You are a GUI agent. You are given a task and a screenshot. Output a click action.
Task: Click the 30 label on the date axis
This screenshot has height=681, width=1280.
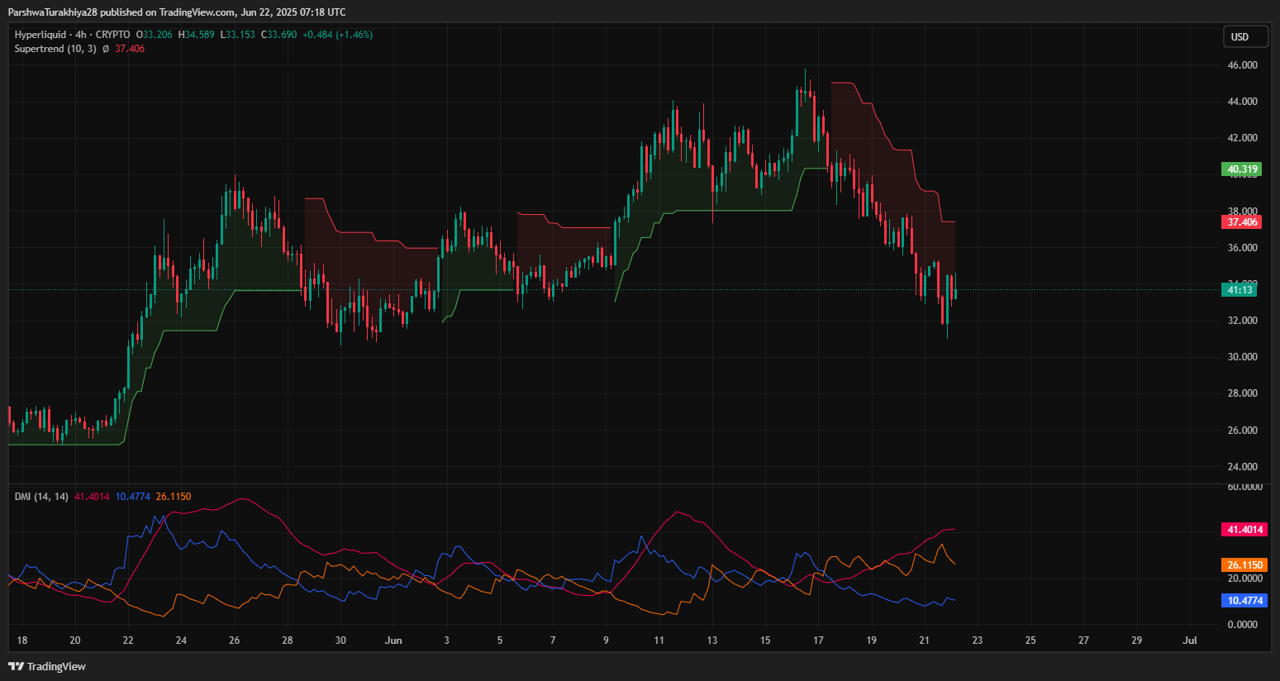pos(340,641)
